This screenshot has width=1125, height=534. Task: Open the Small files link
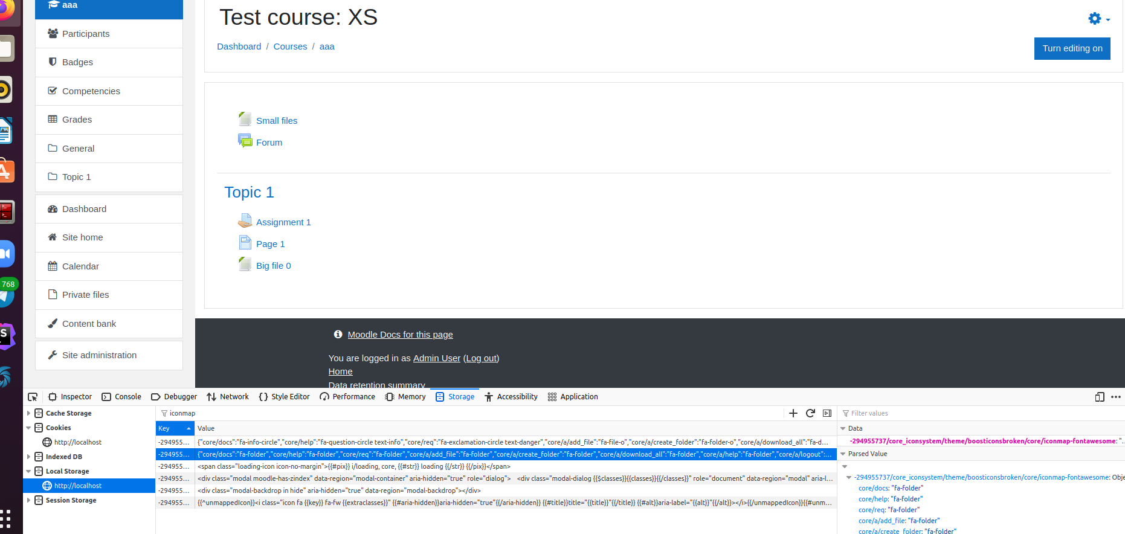click(x=277, y=121)
